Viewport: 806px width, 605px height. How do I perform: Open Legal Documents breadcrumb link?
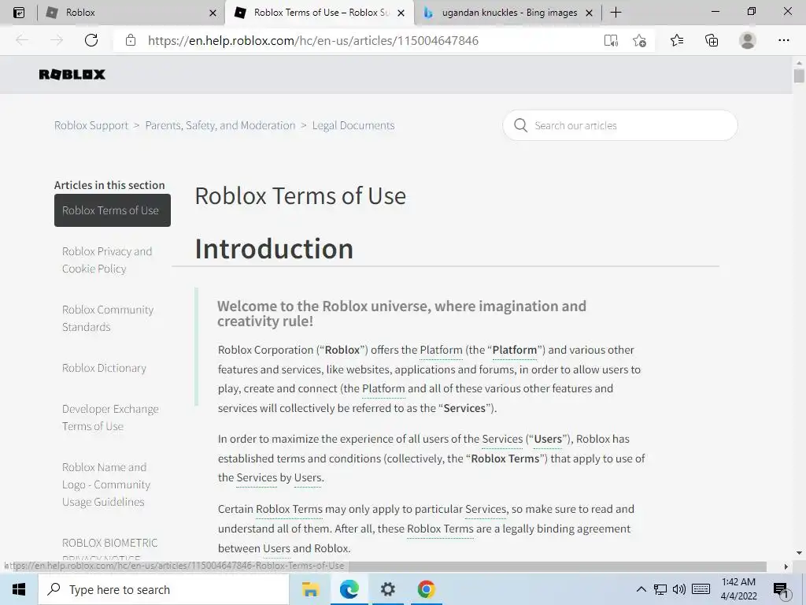click(x=353, y=125)
